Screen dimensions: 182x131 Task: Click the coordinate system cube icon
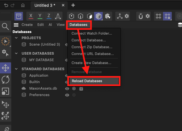click(58, 16)
